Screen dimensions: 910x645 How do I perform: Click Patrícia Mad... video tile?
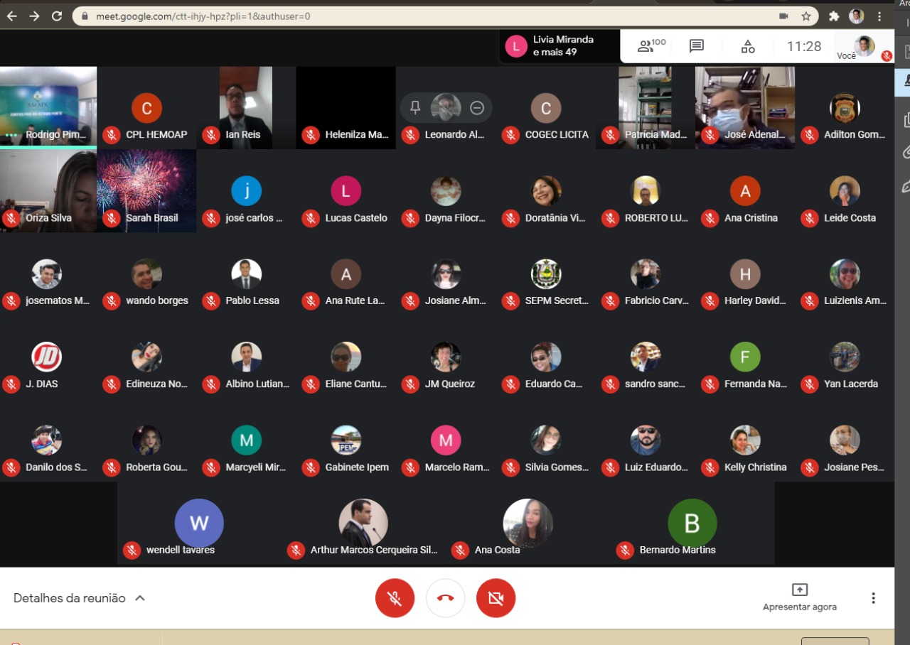tap(645, 107)
